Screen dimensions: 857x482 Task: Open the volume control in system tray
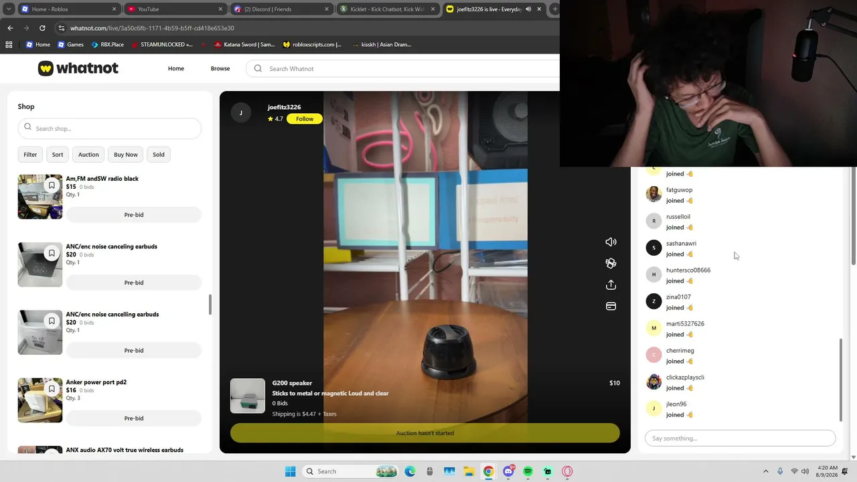coord(805,471)
